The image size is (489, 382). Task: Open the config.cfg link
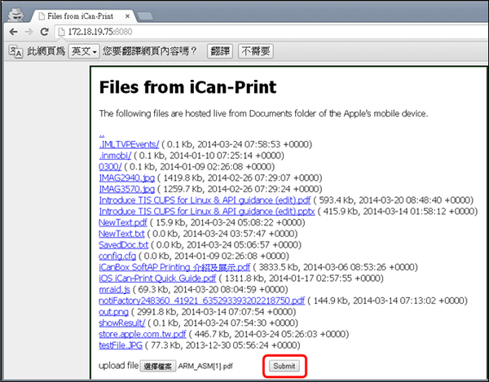pos(117,256)
